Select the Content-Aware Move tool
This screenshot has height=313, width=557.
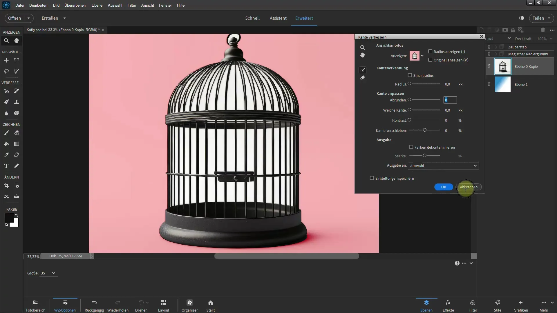coord(6,196)
